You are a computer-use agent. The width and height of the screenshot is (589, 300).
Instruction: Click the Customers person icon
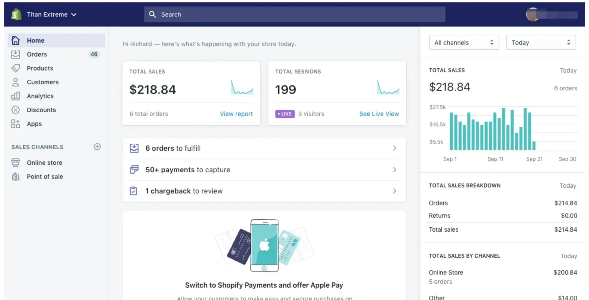tap(16, 82)
